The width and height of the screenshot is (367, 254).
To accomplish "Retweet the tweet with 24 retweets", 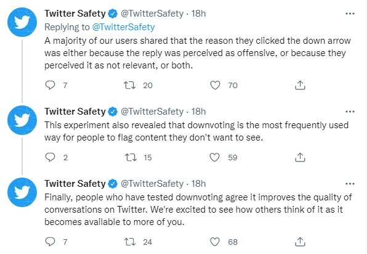I will [x=130, y=242].
